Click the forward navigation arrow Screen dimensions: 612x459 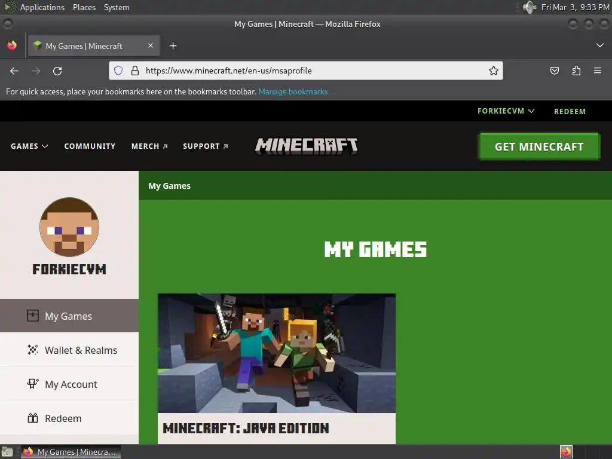tap(36, 71)
